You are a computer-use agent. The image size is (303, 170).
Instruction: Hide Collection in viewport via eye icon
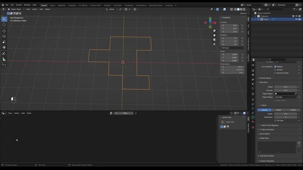[x=296, y=16]
